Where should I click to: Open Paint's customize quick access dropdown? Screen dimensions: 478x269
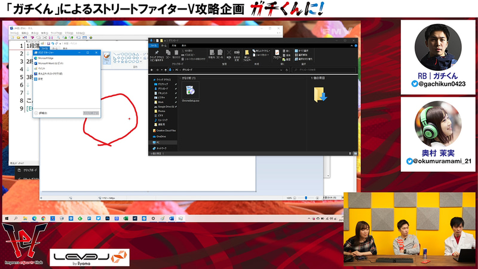point(60,44)
